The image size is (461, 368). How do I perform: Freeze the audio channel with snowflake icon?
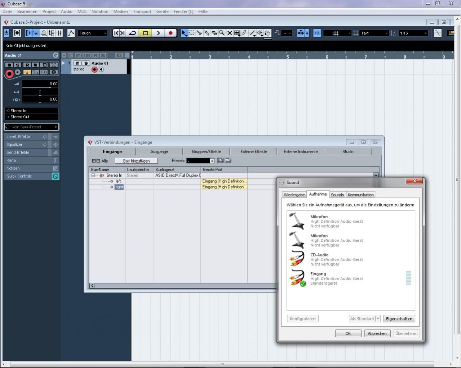[54, 72]
